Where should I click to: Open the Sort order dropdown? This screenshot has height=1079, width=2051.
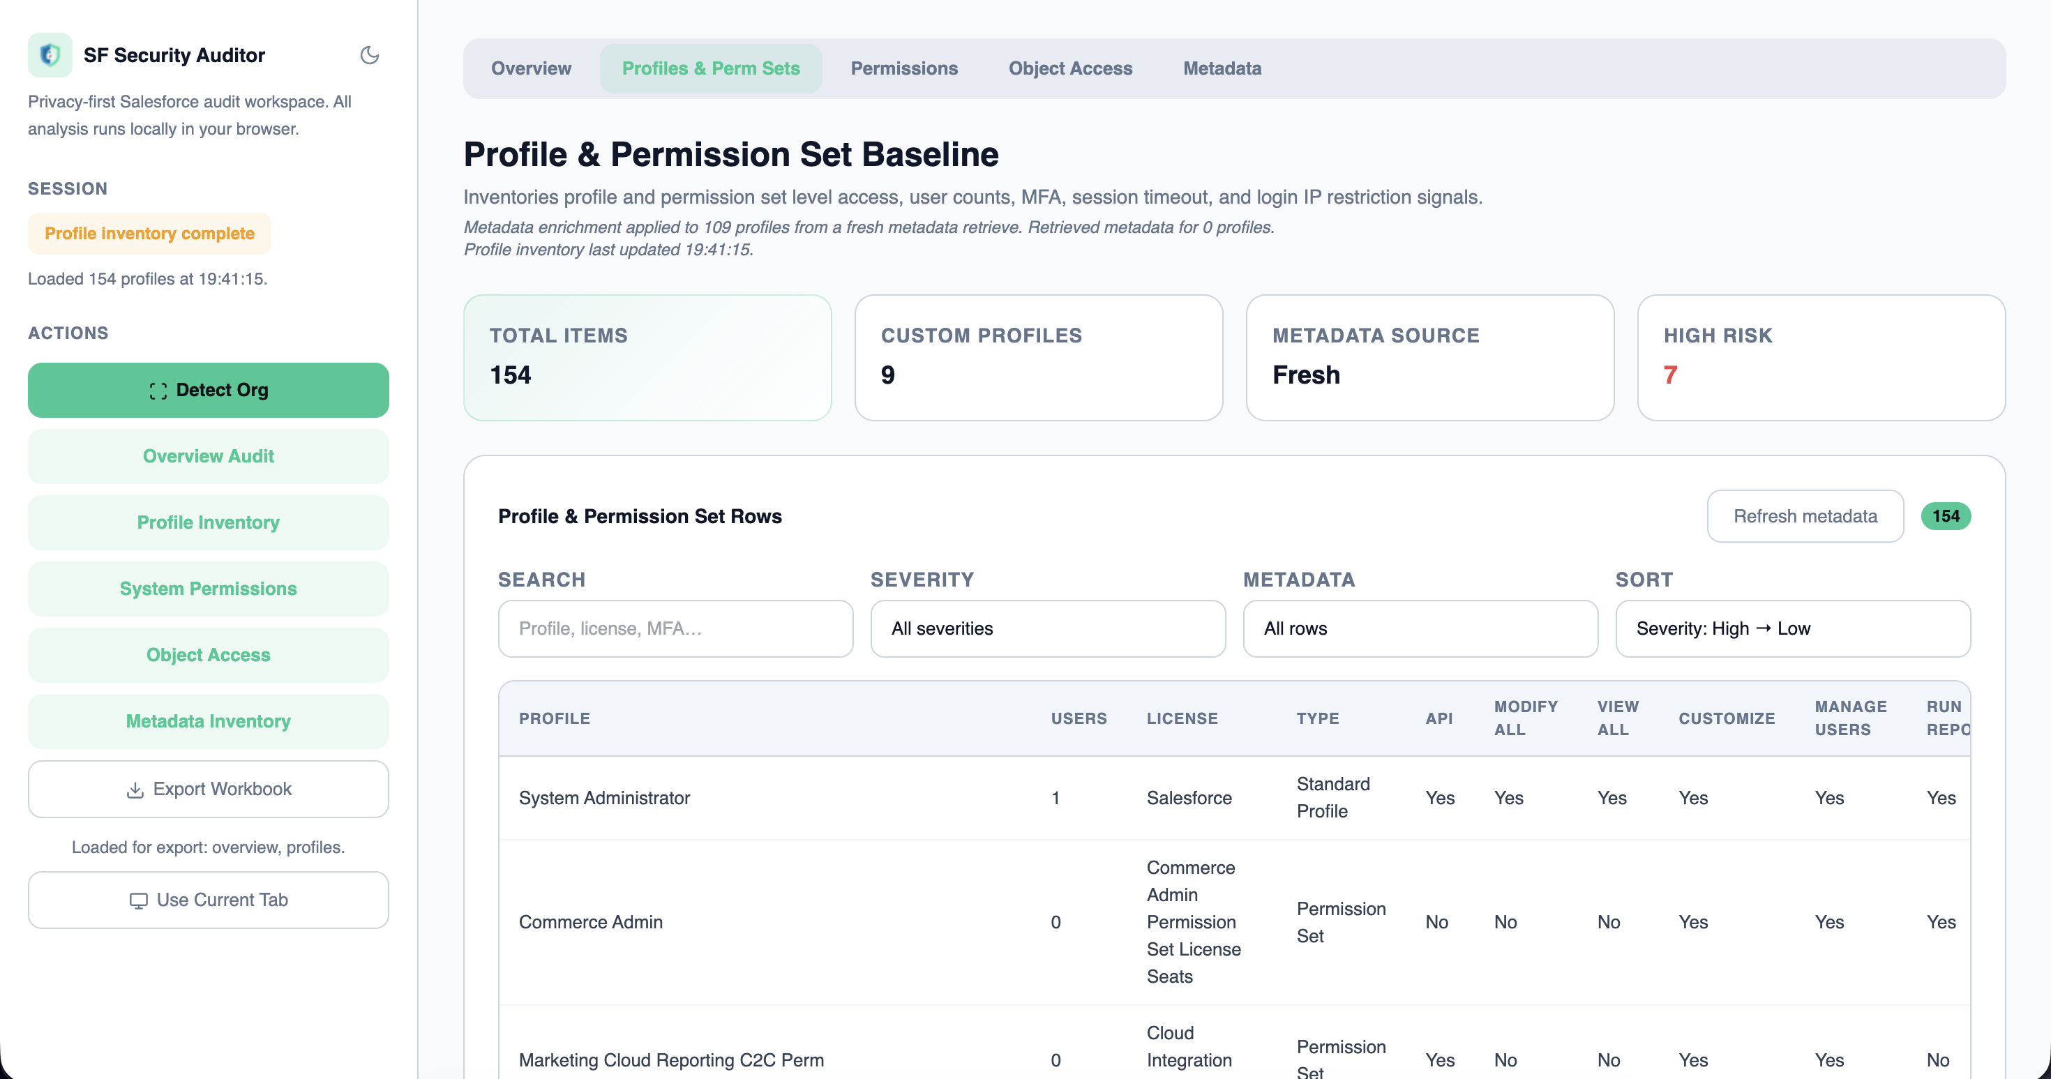1793,628
